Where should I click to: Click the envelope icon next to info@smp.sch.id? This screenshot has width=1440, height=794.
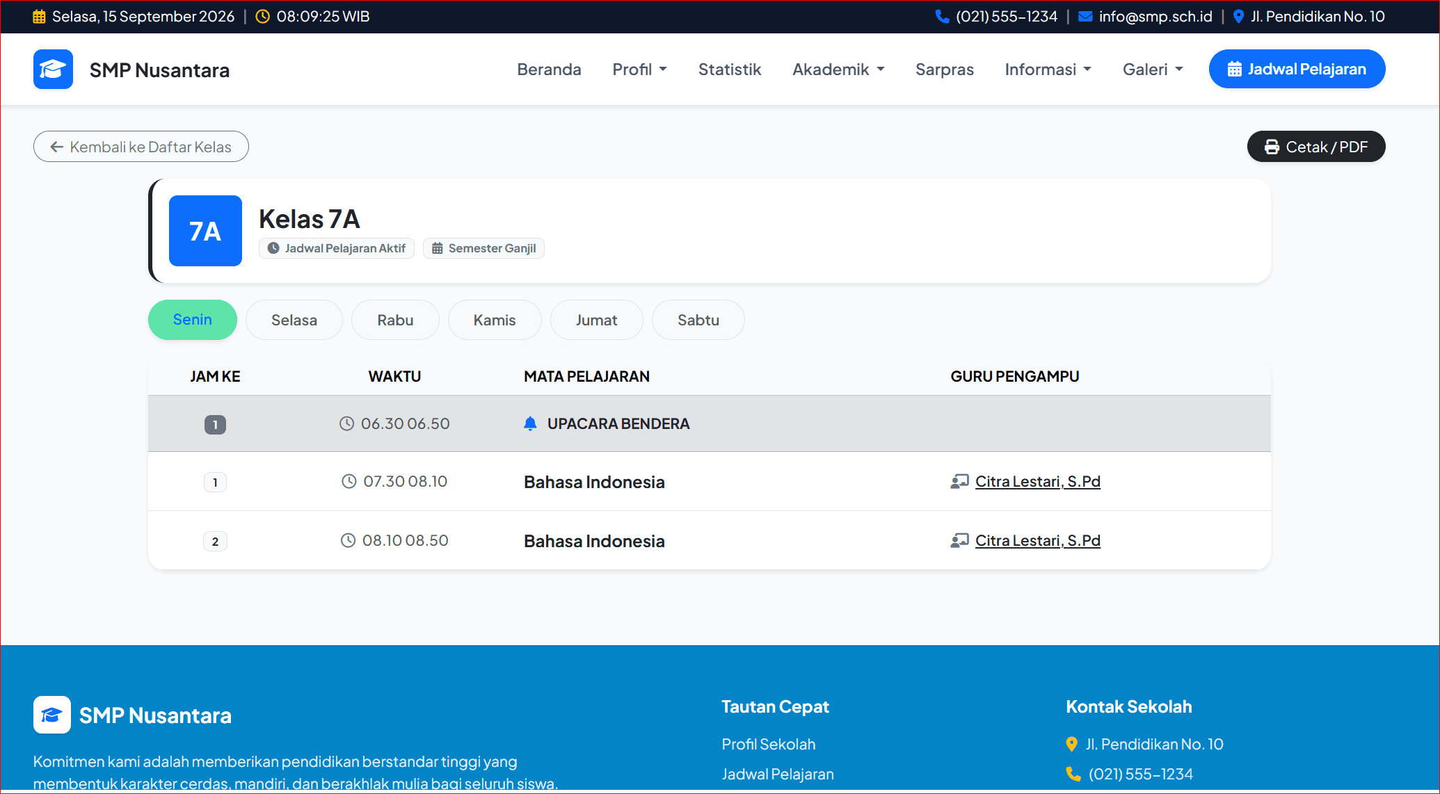pyautogui.click(x=1085, y=17)
